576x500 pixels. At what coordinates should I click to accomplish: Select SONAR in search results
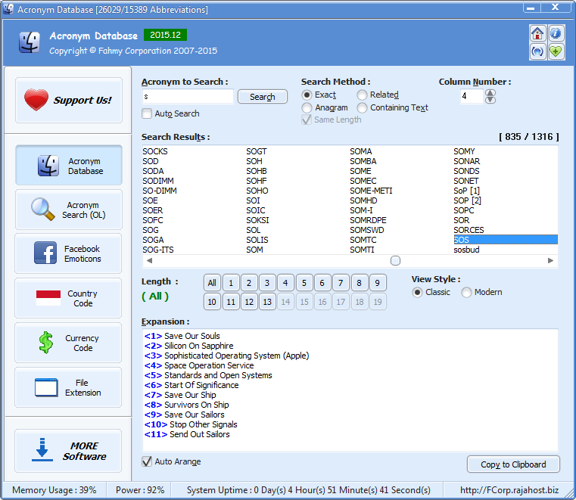pyautogui.click(x=466, y=161)
